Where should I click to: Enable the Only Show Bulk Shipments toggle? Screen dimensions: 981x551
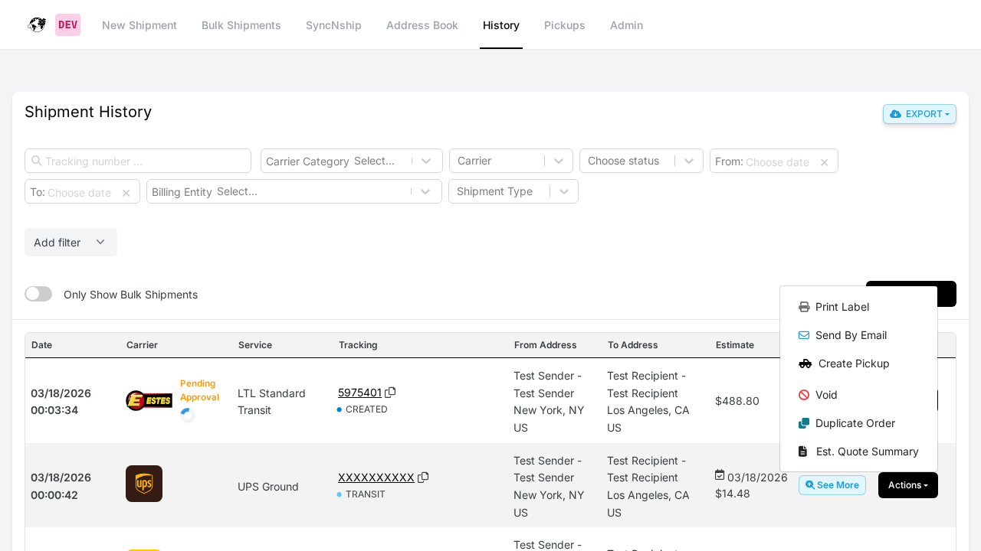click(x=38, y=294)
